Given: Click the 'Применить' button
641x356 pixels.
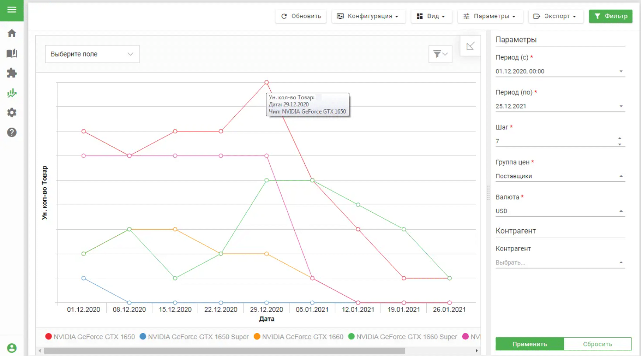Looking at the screenshot, I should pos(529,344).
